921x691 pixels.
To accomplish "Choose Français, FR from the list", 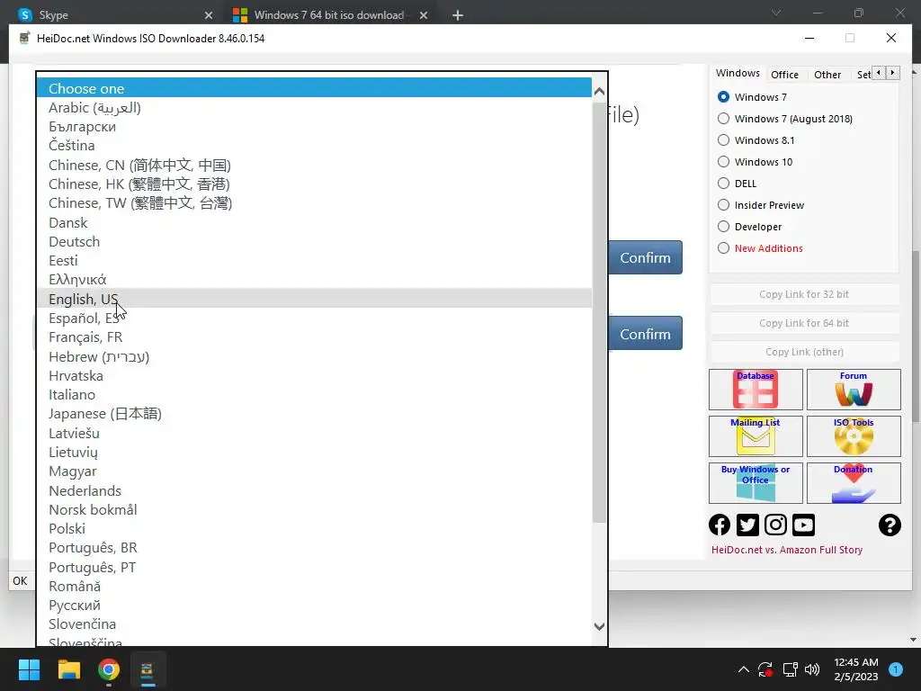I will (314, 337).
